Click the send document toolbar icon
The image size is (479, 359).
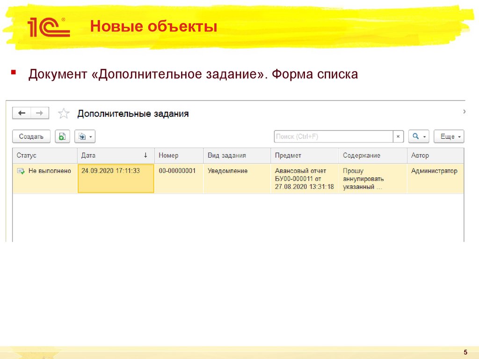pos(81,136)
